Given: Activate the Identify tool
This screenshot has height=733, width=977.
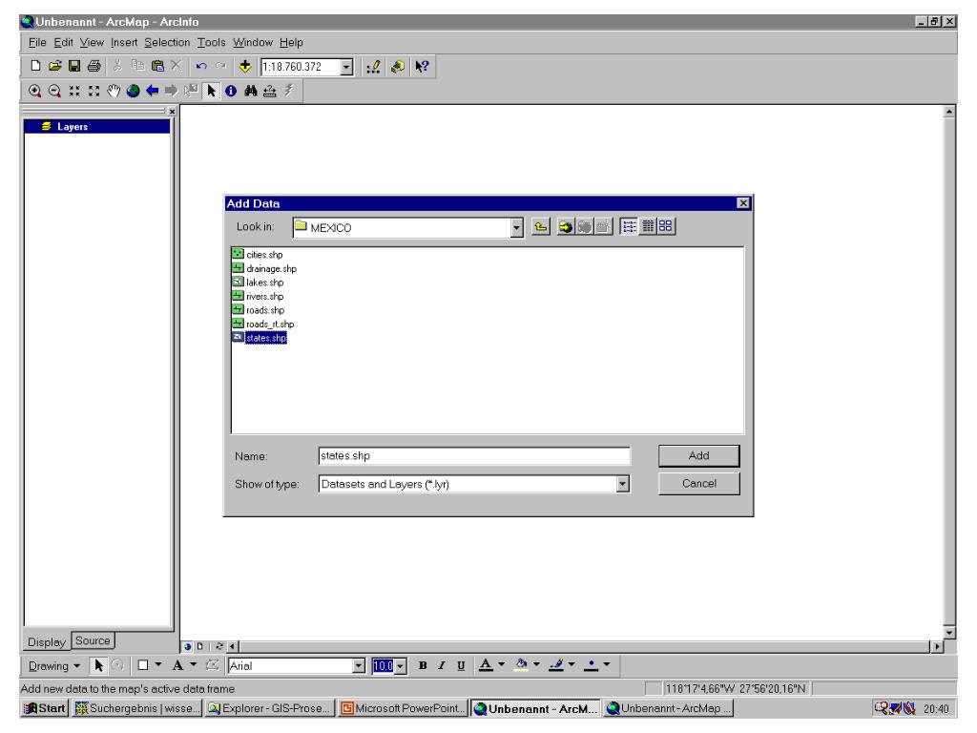Looking at the screenshot, I should tap(231, 91).
